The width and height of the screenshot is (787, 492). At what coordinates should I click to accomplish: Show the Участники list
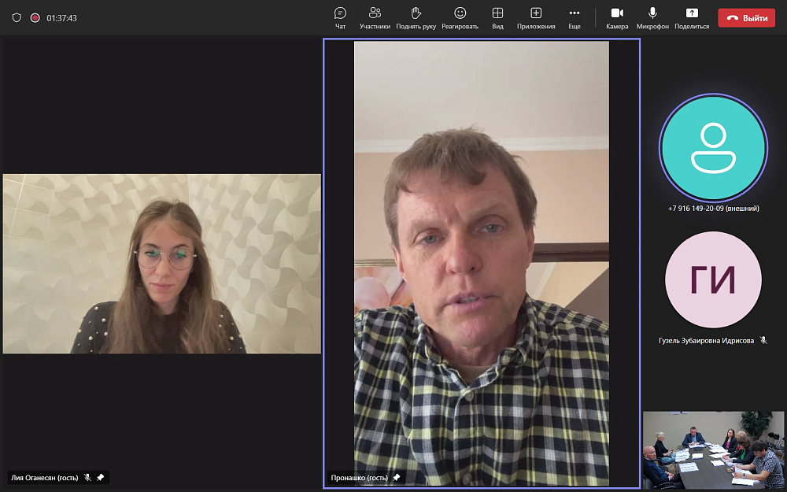[375, 17]
